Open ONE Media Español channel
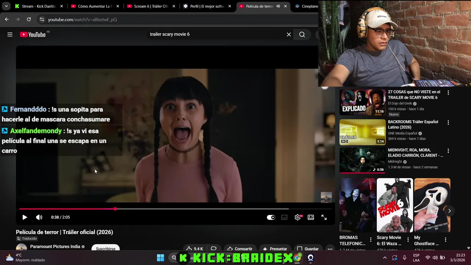 403,133
